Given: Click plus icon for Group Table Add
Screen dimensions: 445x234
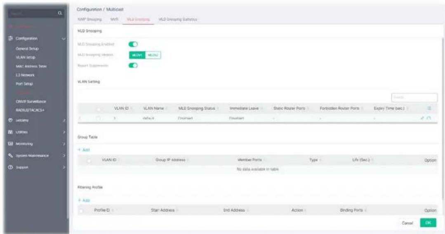Looking at the screenshot, I should tap(80, 150).
